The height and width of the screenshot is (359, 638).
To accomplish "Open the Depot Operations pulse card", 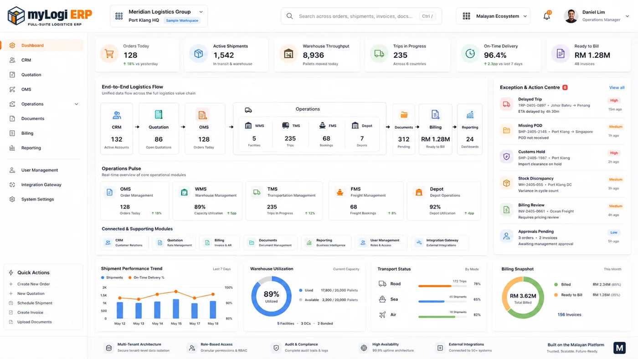I will pyautogui.click(x=444, y=201).
